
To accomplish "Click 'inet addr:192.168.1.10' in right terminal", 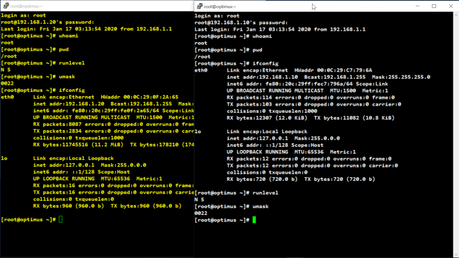I will [263, 77].
